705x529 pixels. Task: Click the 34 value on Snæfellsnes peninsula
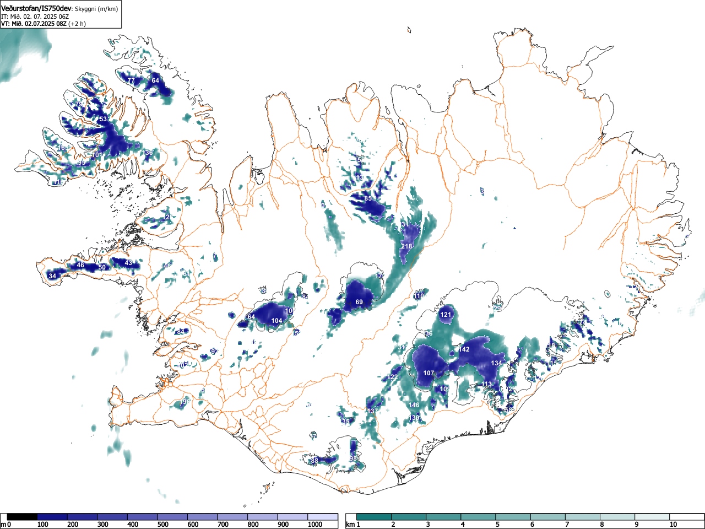point(52,276)
